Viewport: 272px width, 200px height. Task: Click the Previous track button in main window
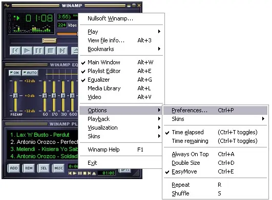point(15,51)
